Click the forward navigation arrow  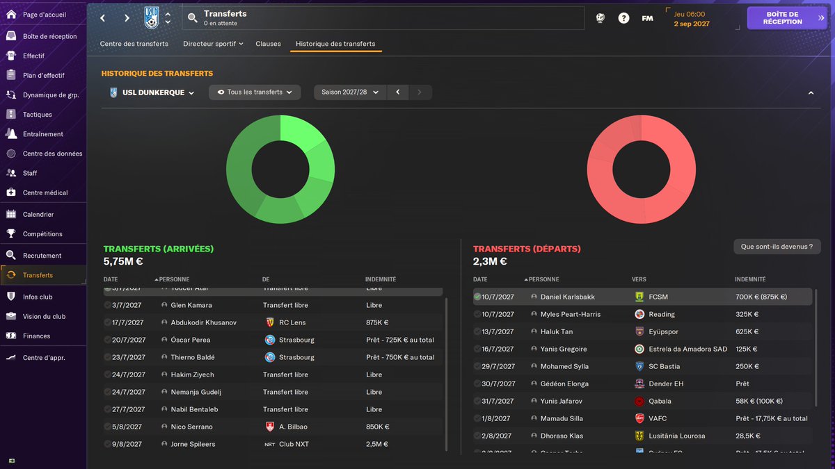(x=127, y=18)
